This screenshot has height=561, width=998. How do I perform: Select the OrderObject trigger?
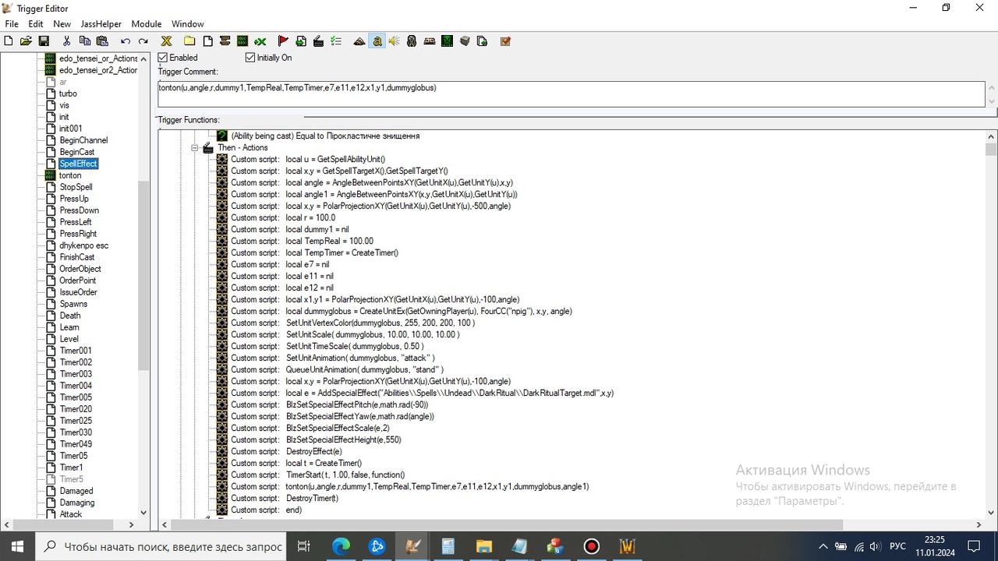[x=80, y=269]
